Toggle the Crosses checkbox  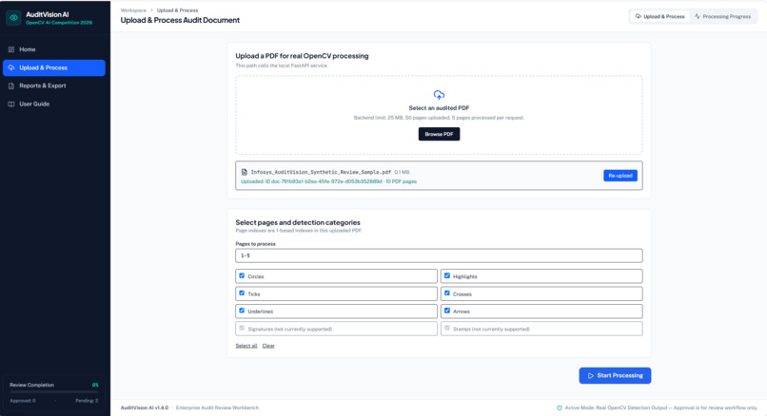(447, 293)
